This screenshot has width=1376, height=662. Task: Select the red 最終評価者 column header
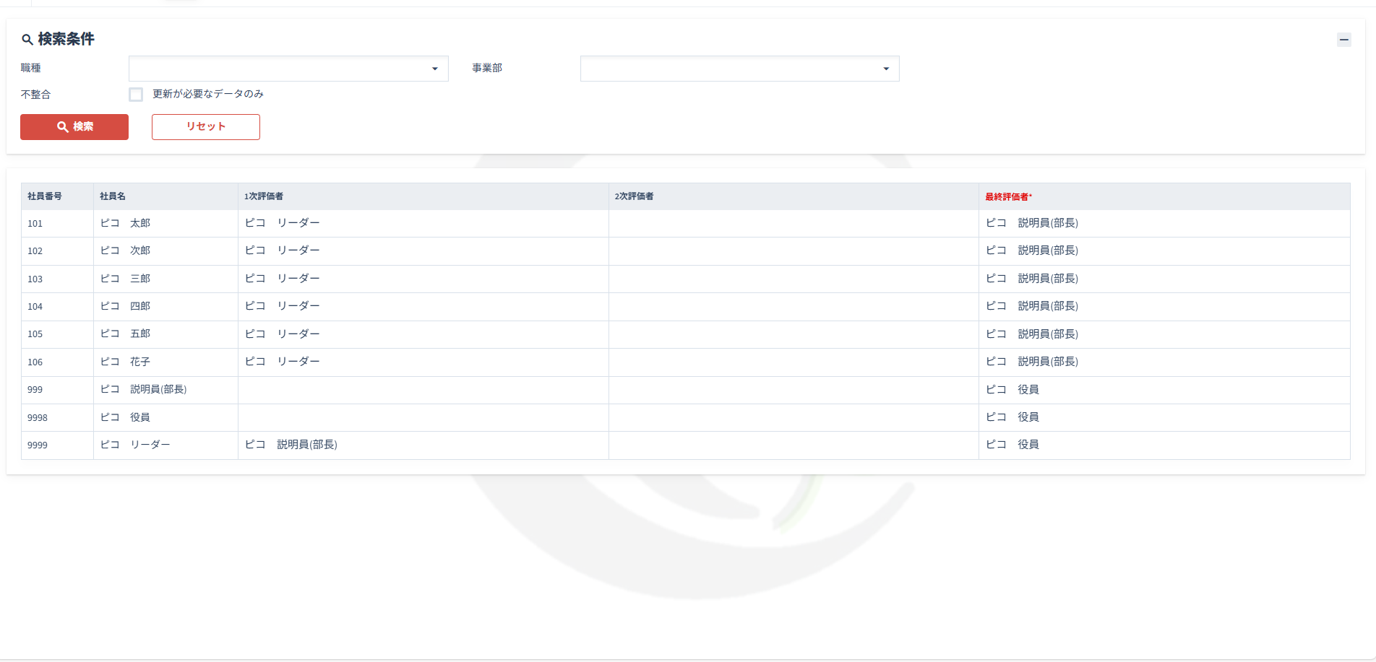click(1008, 196)
